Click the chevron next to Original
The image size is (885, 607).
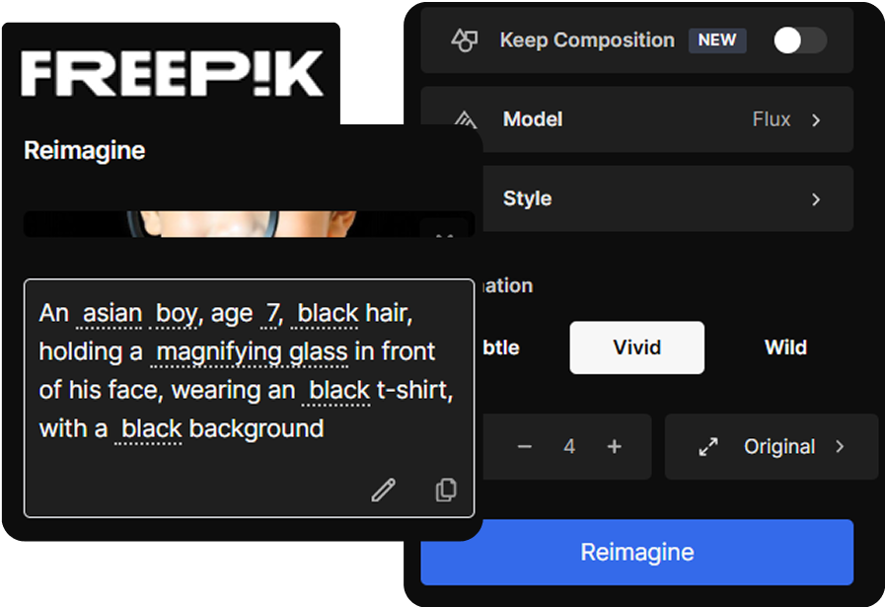click(x=840, y=447)
